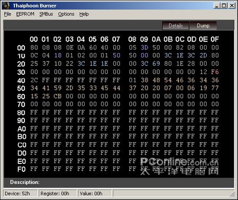The height and width of the screenshot is (200, 238).
Task: Switch to the Dump tab
Action: 203,25
